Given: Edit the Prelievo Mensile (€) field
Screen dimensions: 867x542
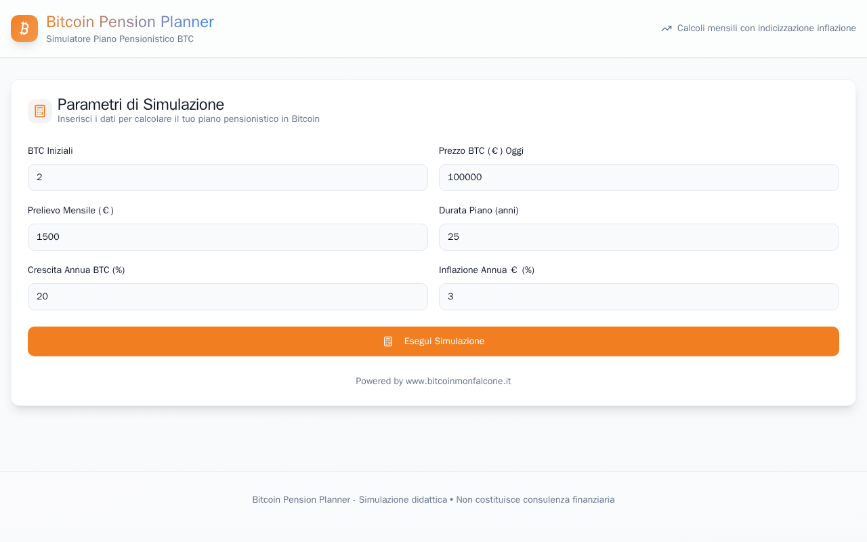Looking at the screenshot, I should [228, 237].
